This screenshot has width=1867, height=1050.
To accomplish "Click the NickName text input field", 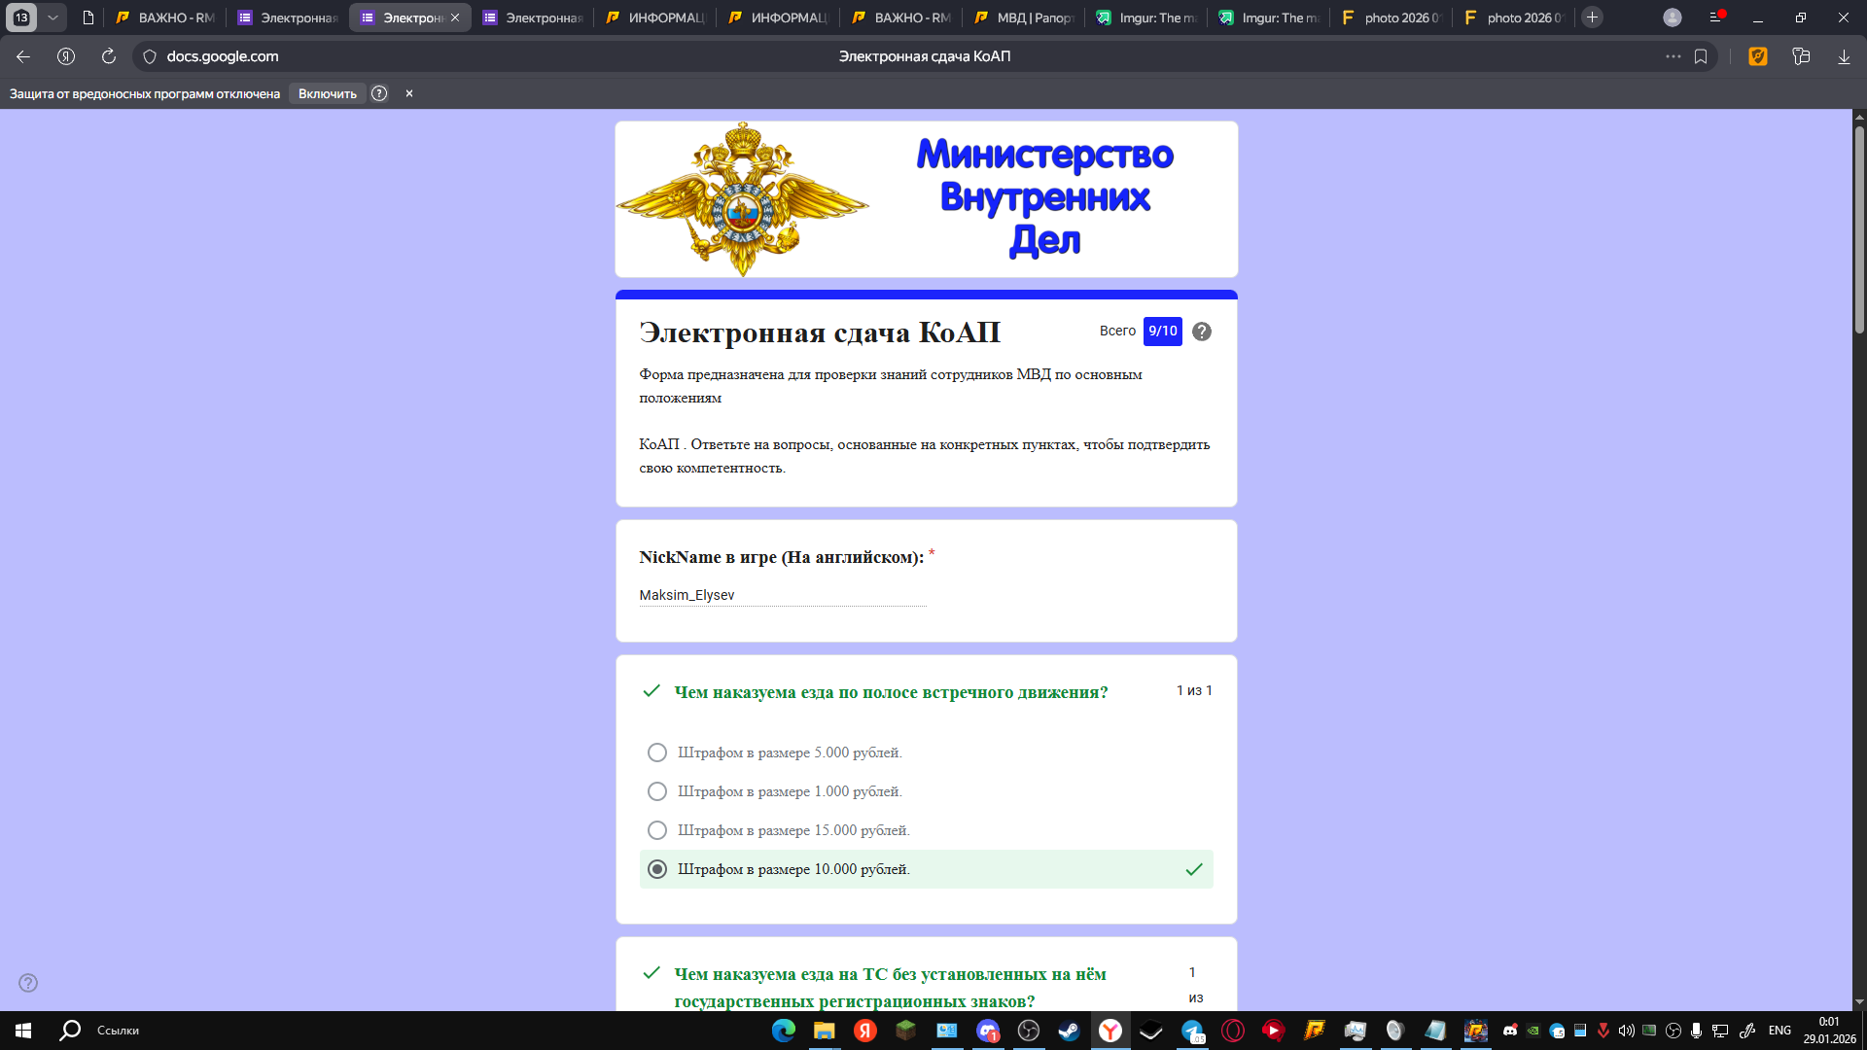I will [782, 595].
